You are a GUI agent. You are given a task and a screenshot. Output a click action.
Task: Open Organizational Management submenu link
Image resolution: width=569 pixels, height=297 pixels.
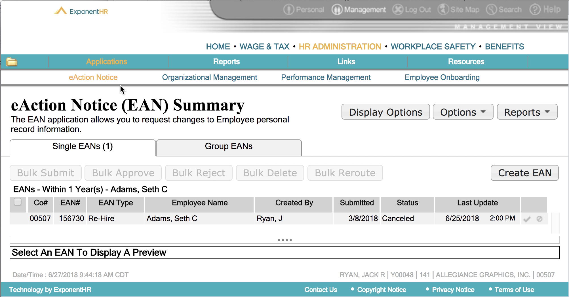[209, 77]
